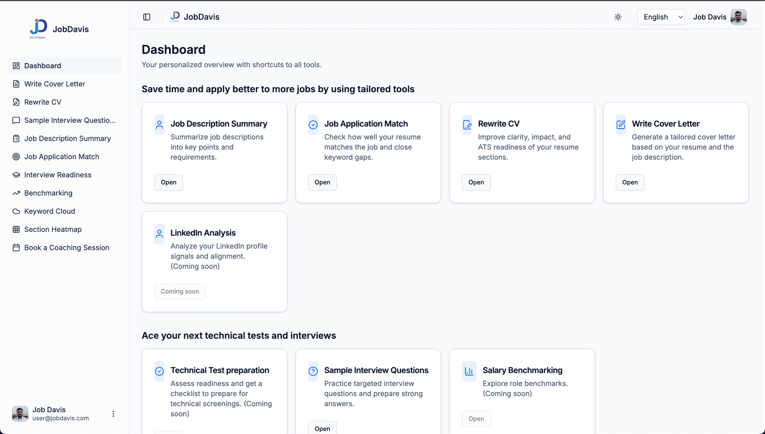Click the Book a Coaching Session calendar icon
765x434 pixels.
[x=16, y=247]
